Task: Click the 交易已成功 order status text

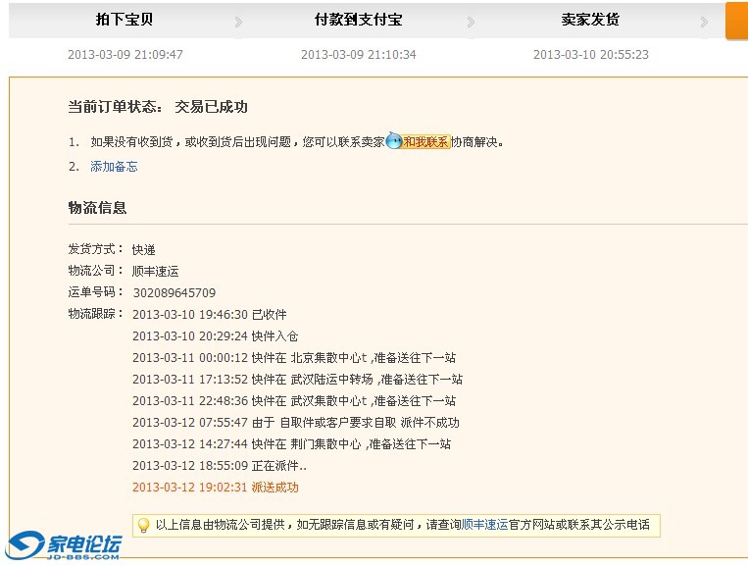Action: pos(211,107)
